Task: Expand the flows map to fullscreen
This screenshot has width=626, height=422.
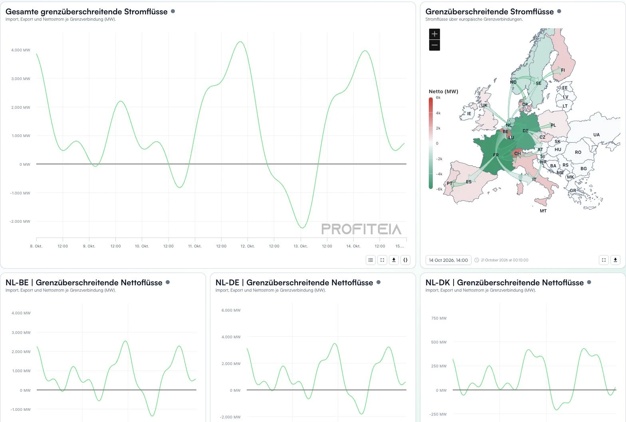Action: (604, 260)
